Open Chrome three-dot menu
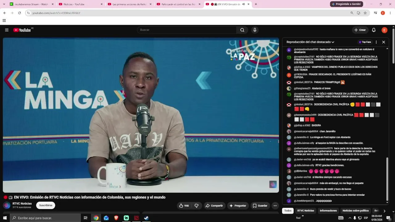This screenshot has height=222, width=395. click(x=390, y=13)
